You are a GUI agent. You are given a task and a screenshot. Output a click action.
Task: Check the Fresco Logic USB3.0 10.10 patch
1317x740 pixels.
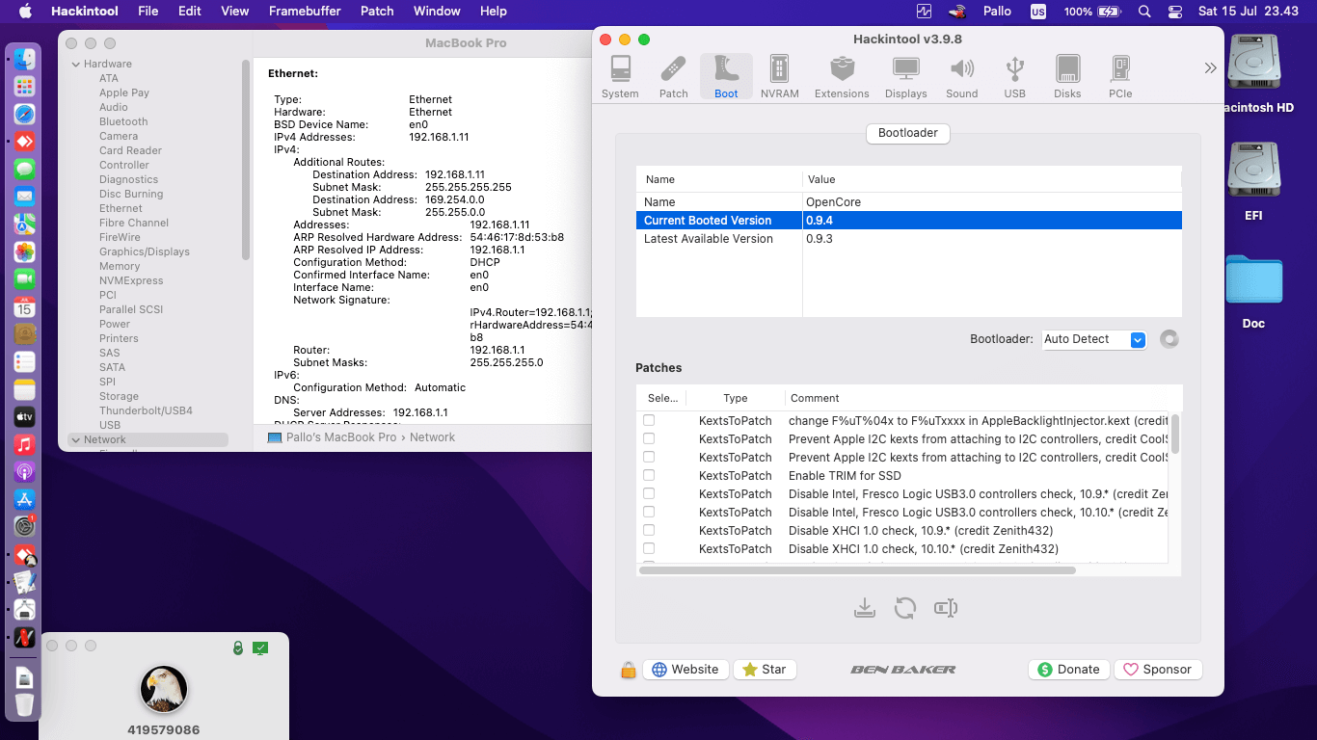pos(649,512)
